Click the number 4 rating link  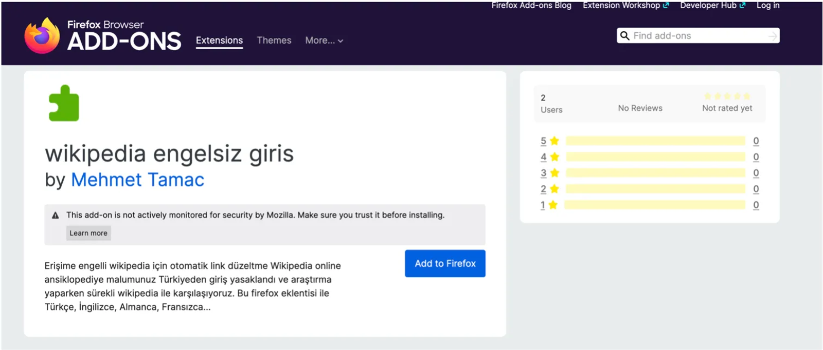pyautogui.click(x=543, y=157)
